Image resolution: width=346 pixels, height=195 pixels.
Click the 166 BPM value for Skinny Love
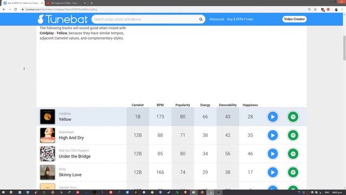coord(160,172)
